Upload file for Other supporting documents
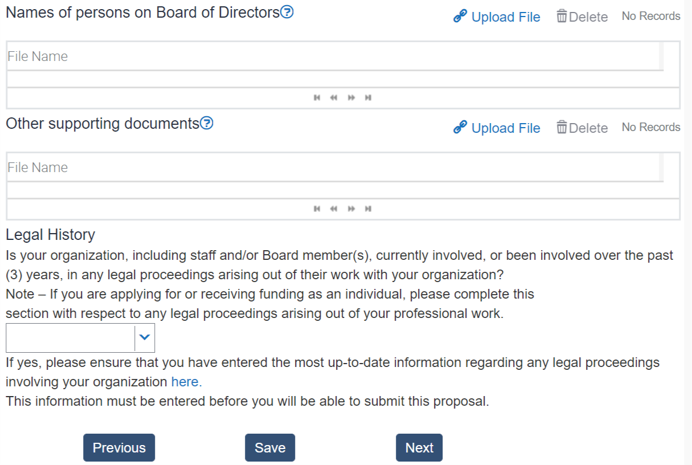Image resolution: width=692 pixels, height=465 pixels. click(497, 128)
